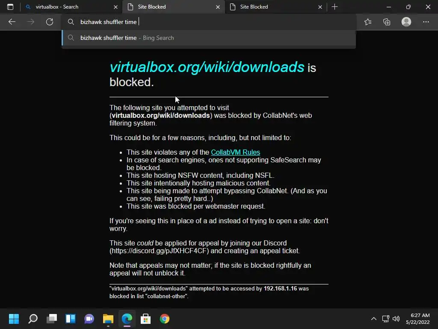Expand hidden system tray icons chevron
This screenshot has height=329, width=438.
[x=374, y=319]
